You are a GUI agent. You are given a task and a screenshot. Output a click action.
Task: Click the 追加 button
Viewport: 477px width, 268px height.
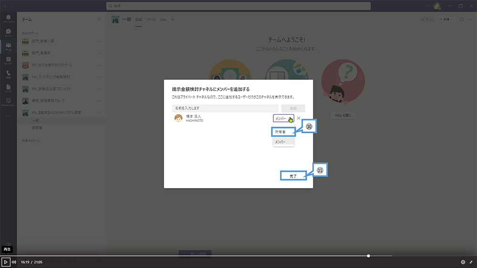tap(293, 109)
